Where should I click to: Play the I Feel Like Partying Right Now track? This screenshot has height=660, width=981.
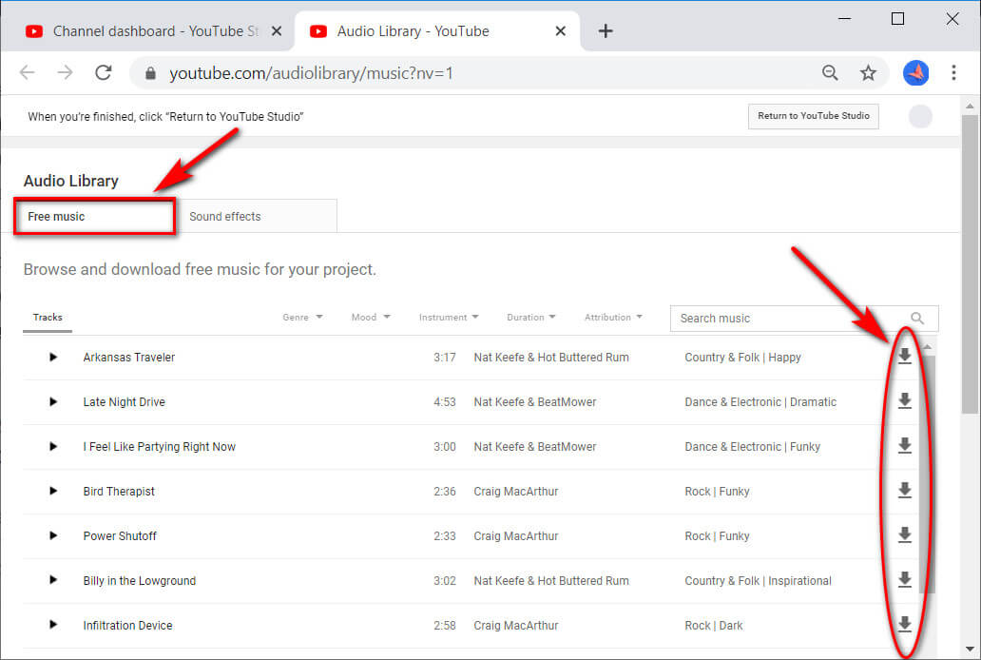tap(52, 446)
